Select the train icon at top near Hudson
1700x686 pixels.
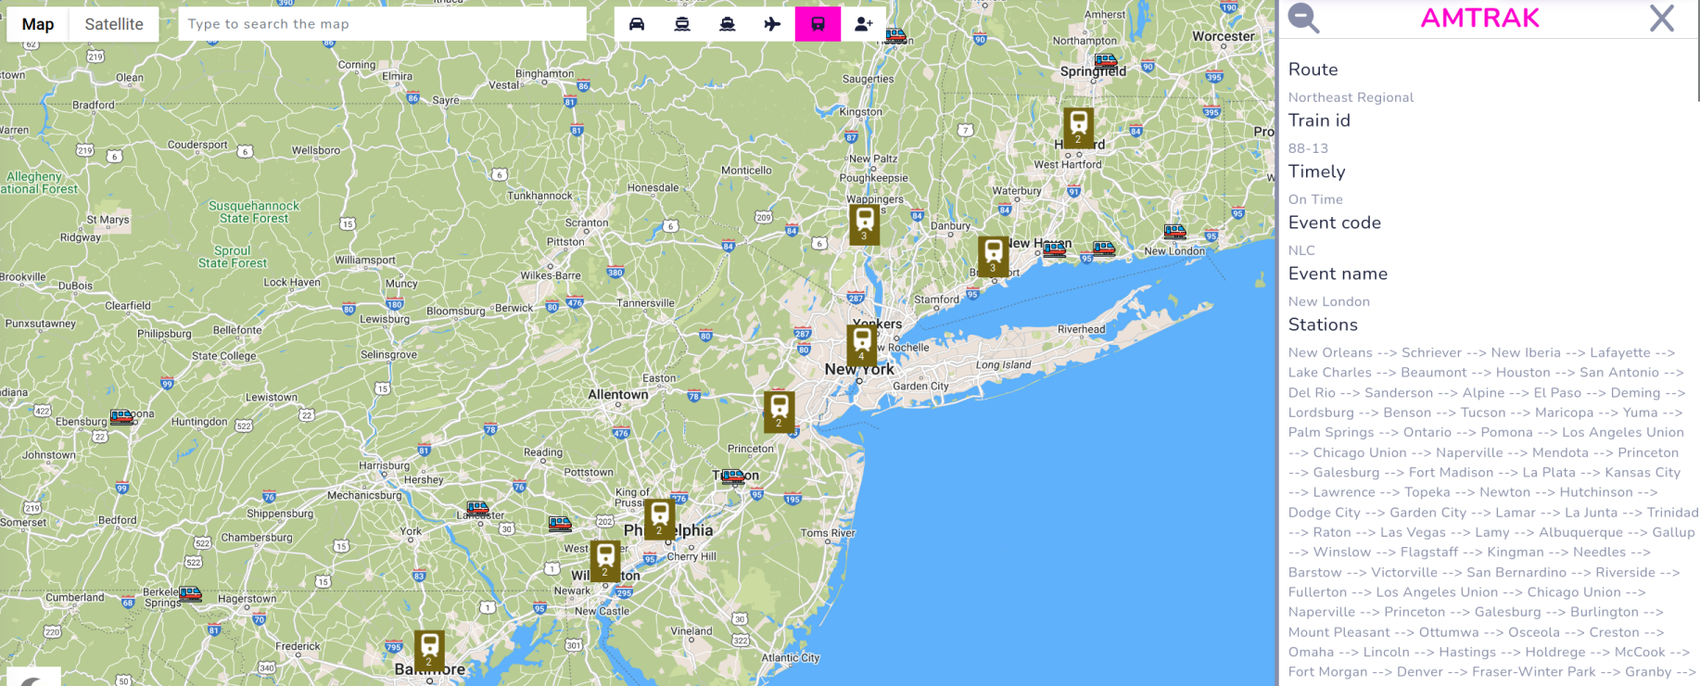pyautogui.click(x=895, y=36)
